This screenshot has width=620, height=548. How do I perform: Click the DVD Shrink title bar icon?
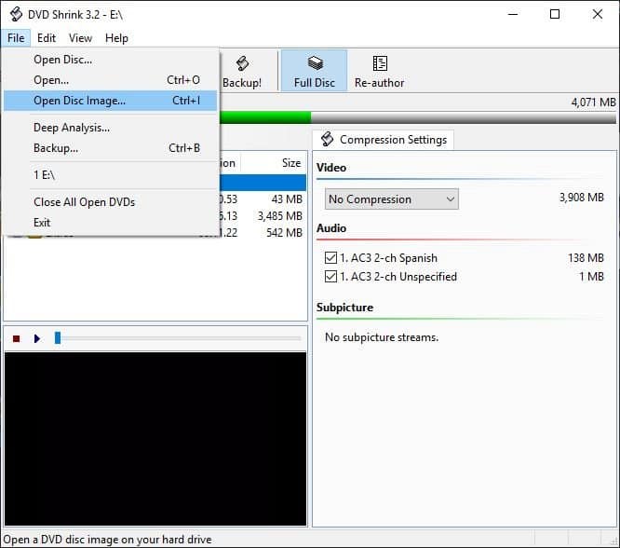click(x=16, y=14)
